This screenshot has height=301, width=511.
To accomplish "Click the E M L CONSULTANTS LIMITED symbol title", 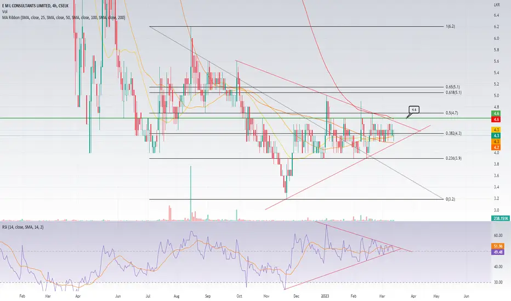I will point(35,6).
